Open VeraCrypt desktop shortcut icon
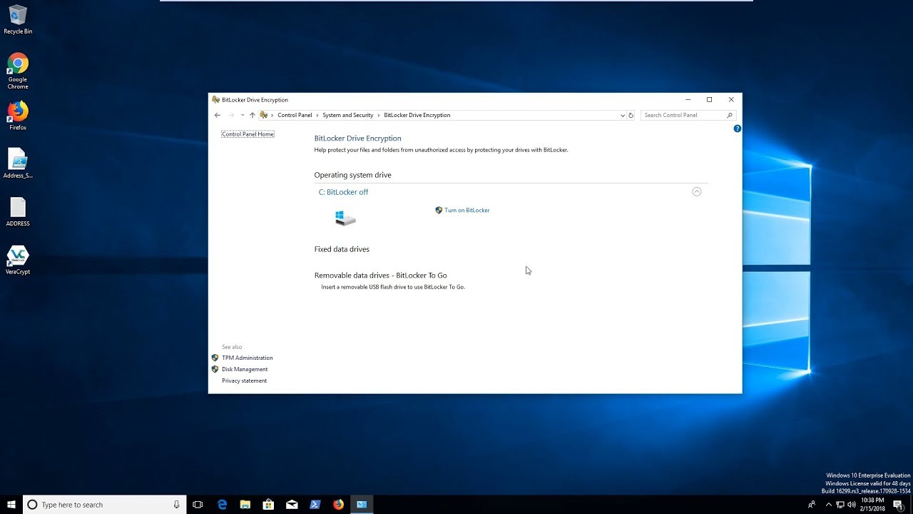The height and width of the screenshot is (514, 913). click(18, 257)
